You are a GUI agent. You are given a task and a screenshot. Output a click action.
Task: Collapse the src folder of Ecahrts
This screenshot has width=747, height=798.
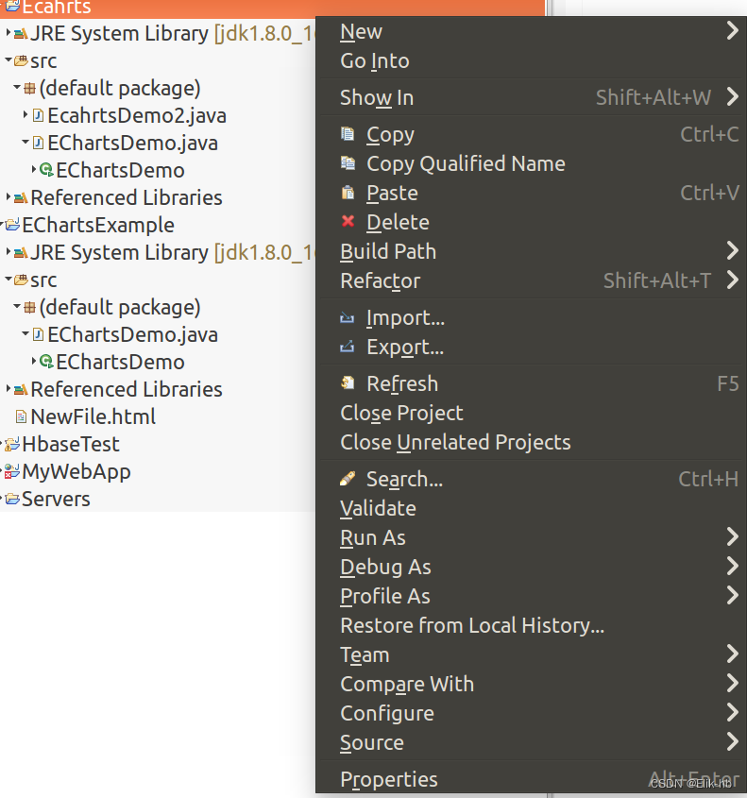(9, 59)
